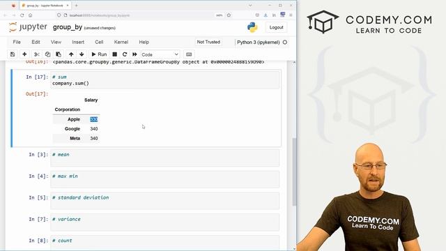The width and height of the screenshot is (446, 251).
Task: Cut selected cells with scissors icon
Action: pos(36,54)
